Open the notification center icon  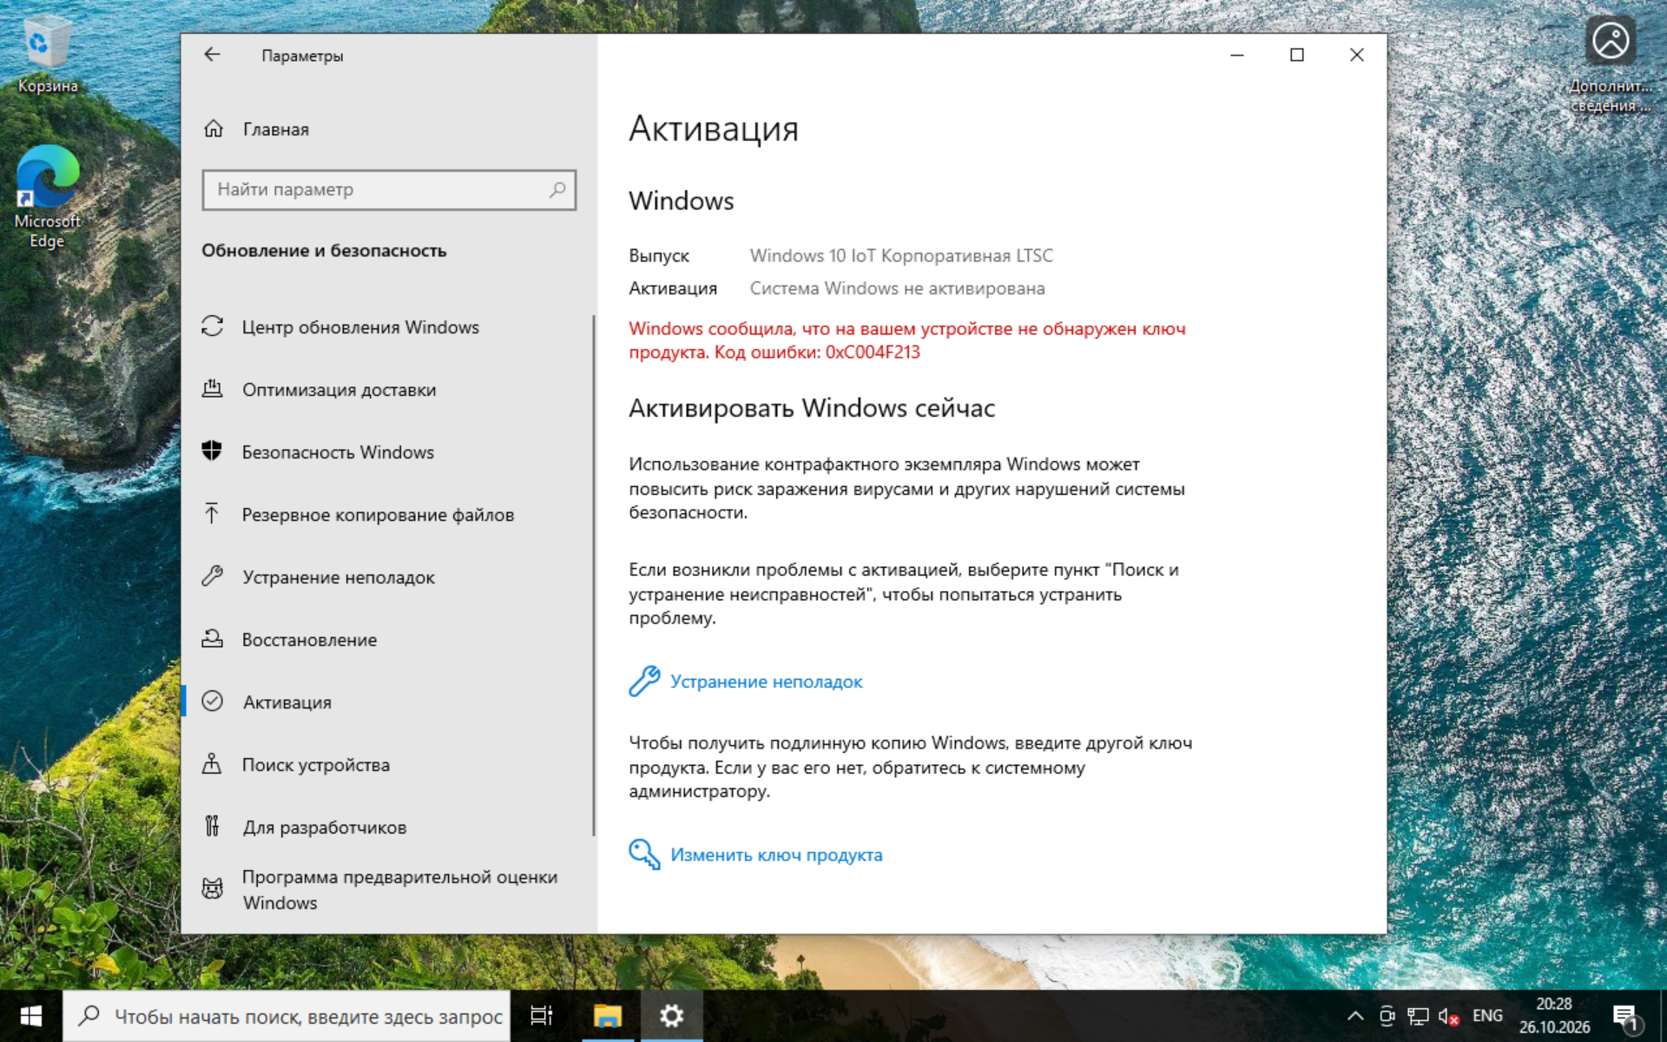[1624, 1016]
